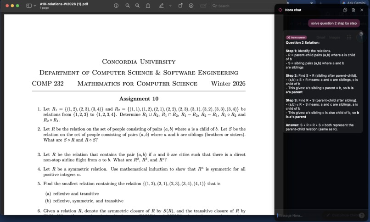Viewport: 370px width, 222px height.
Task: Toggle the Preview sidebar view button
Action: tap(29, 6)
